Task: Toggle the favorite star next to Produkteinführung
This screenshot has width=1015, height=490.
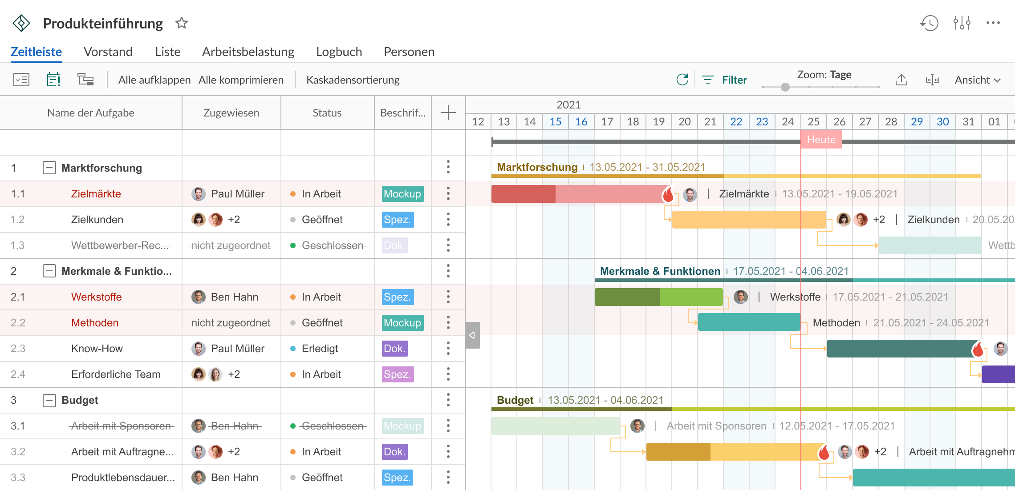Action: click(x=182, y=23)
